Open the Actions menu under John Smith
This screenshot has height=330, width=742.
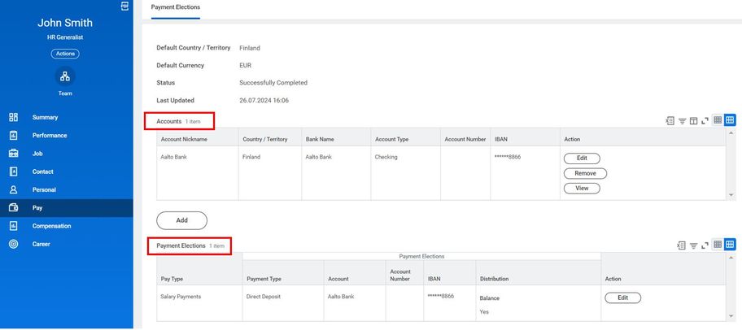click(x=65, y=54)
